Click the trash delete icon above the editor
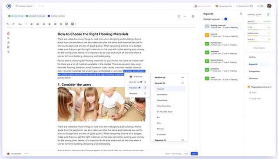The image size is (278, 159). [193, 17]
